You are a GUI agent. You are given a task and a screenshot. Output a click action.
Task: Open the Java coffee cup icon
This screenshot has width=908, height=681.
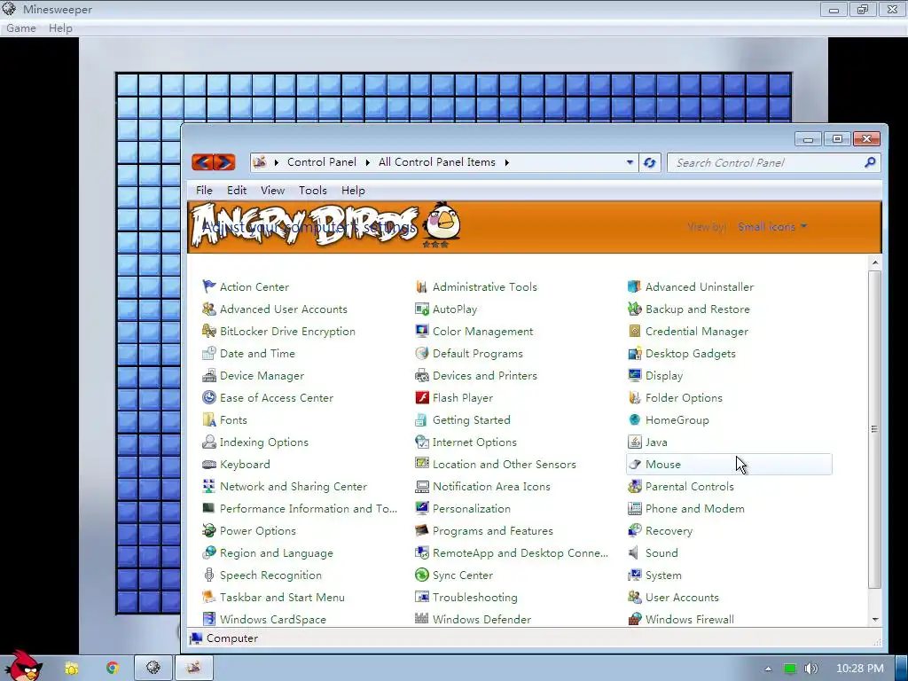pos(634,442)
